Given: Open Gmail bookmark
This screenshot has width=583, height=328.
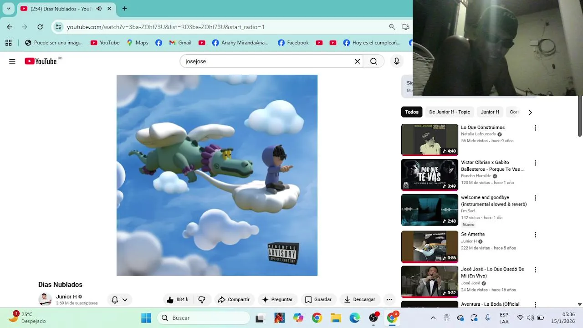Looking at the screenshot, I should [180, 43].
